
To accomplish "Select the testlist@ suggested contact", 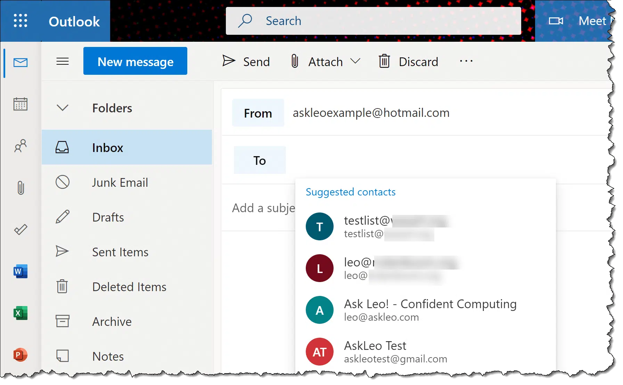I will pos(426,227).
